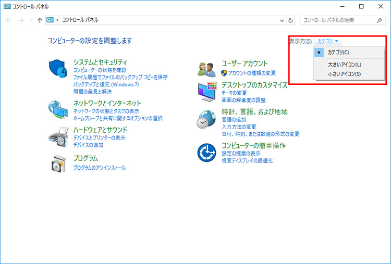Choose 小さいアイコン(S) from view menu
This screenshot has width=391, height=264.
344,74
